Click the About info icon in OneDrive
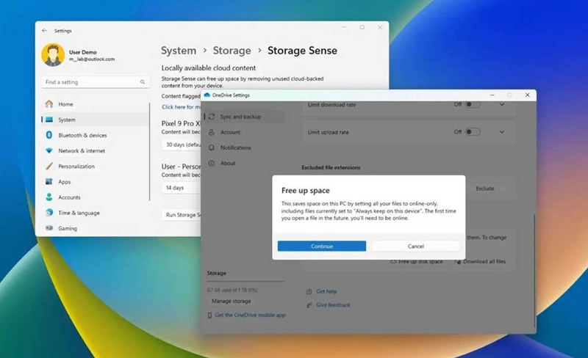Image resolution: width=588 pixels, height=358 pixels. [212, 164]
